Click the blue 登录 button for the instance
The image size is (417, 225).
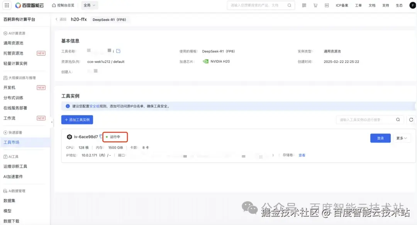[380, 138]
